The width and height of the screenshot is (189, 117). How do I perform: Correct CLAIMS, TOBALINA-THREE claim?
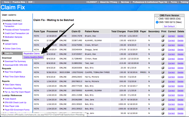click(x=171, y=72)
